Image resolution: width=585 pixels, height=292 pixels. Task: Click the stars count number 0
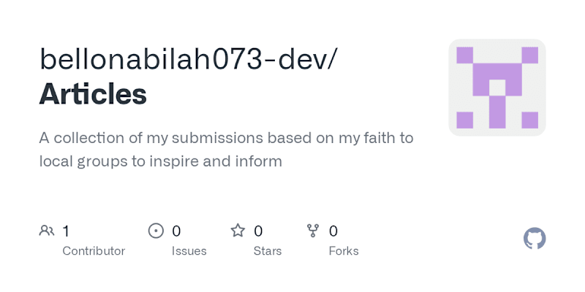click(258, 231)
